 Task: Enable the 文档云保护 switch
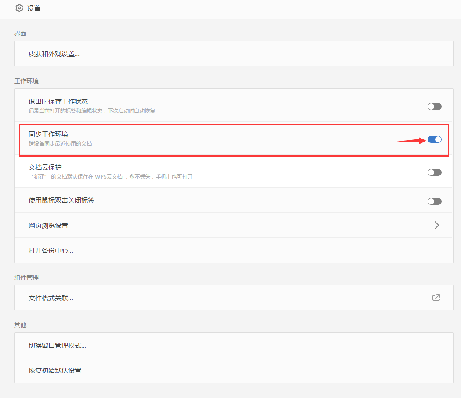tap(435, 172)
